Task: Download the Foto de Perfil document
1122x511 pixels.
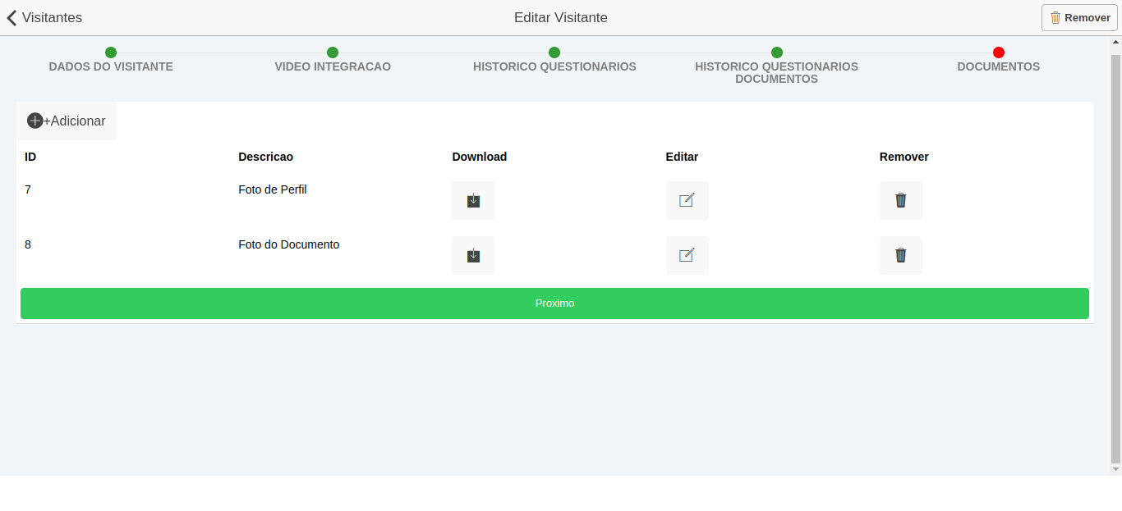Action: (x=473, y=200)
